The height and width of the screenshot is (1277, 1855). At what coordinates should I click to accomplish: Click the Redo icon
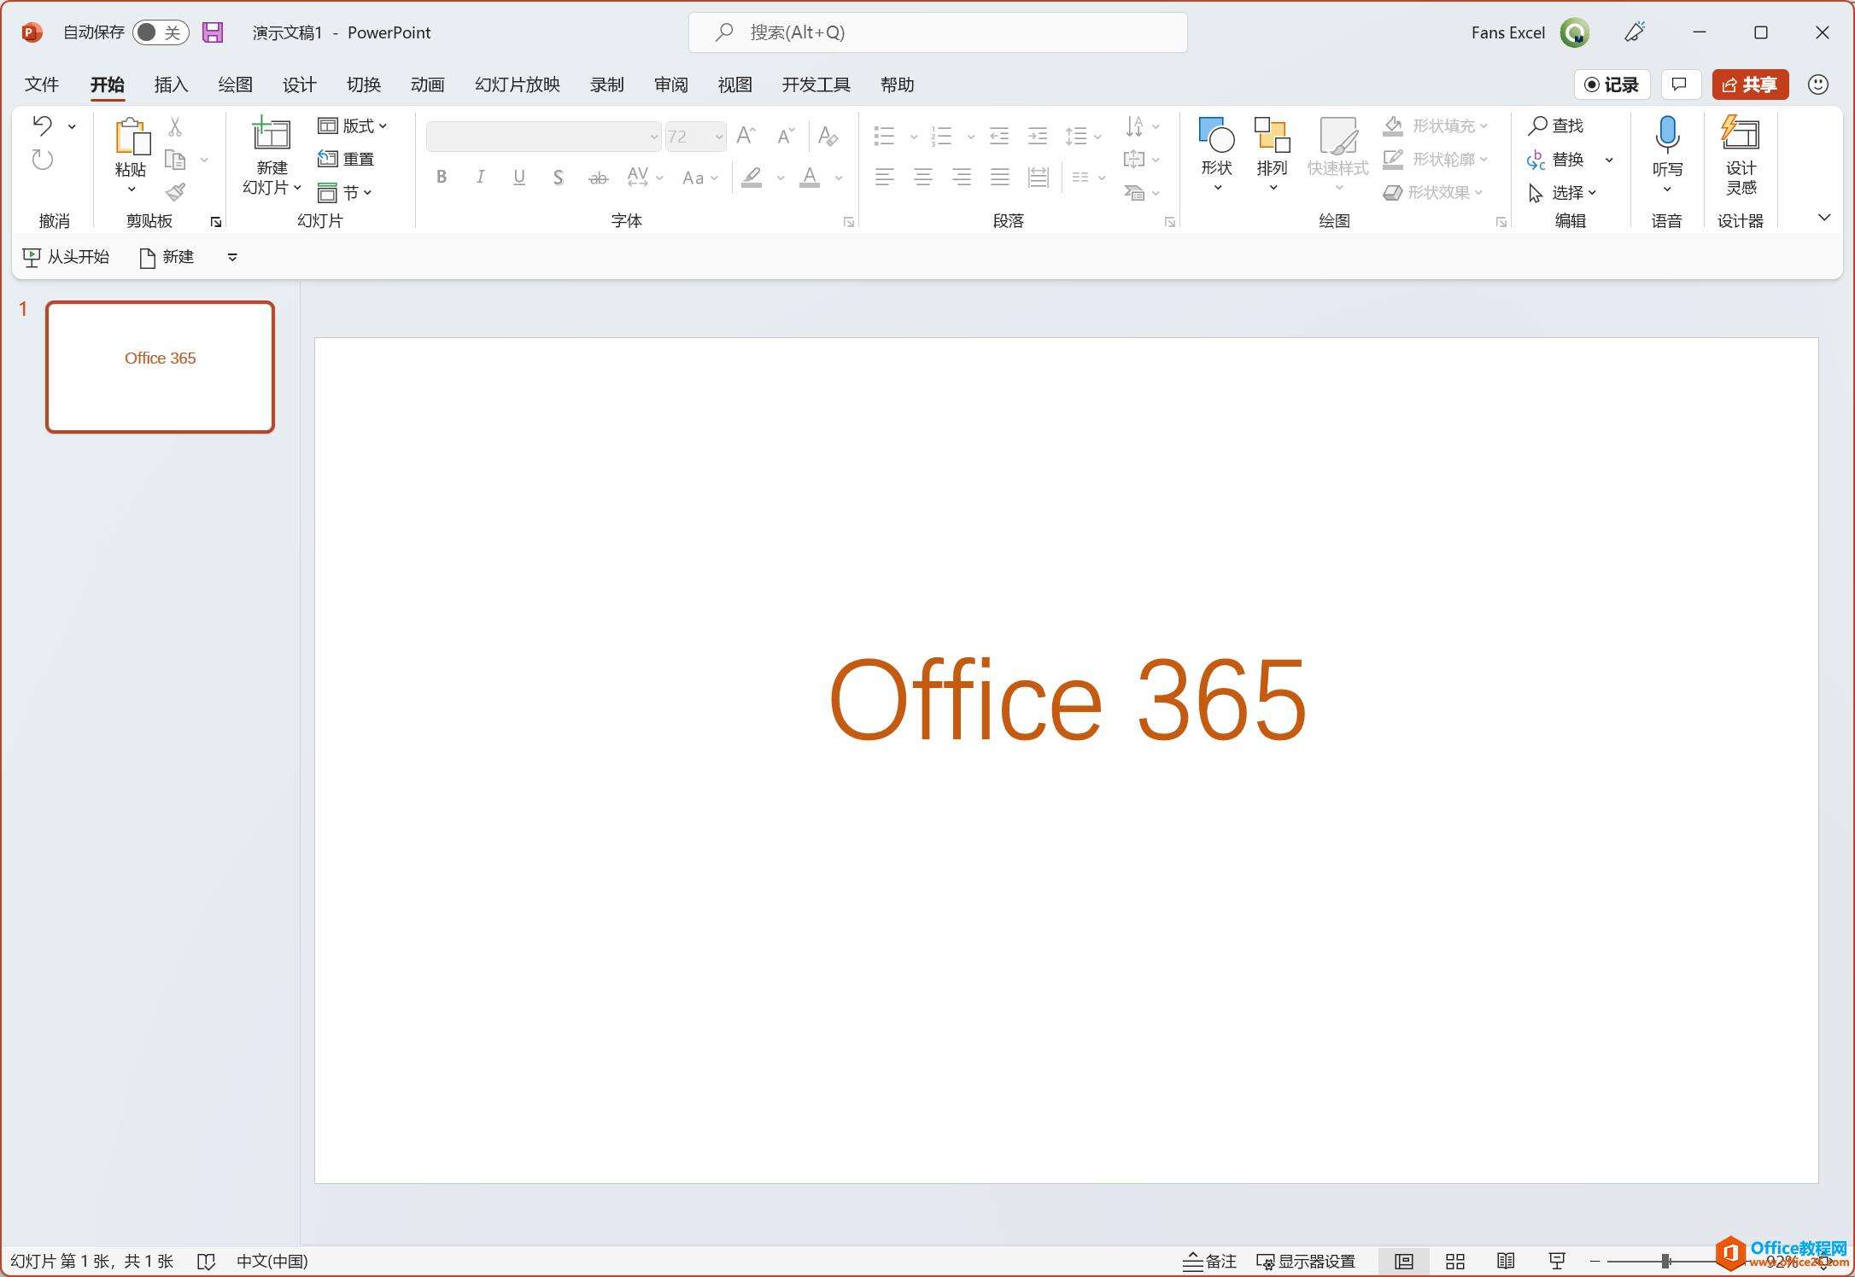43,160
